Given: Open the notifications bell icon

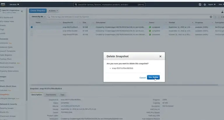Looking at the screenshot, I should click(x=205, y=5).
